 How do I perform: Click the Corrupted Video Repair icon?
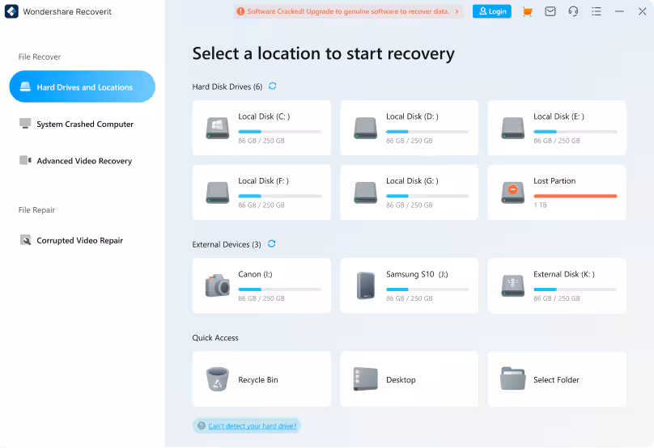pos(25,240)
